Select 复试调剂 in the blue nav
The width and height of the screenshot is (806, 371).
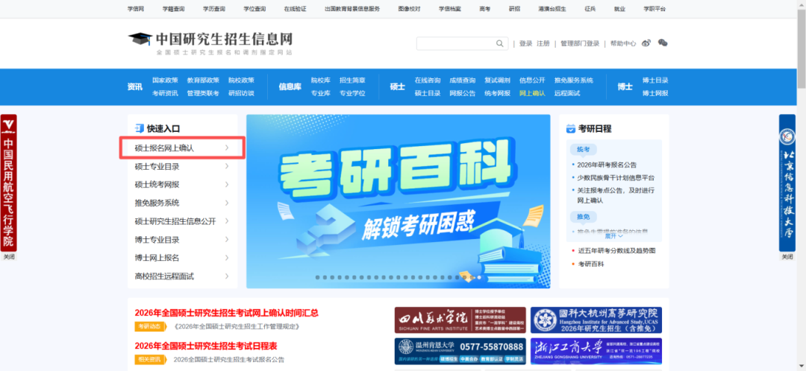(x=498, y=80)
